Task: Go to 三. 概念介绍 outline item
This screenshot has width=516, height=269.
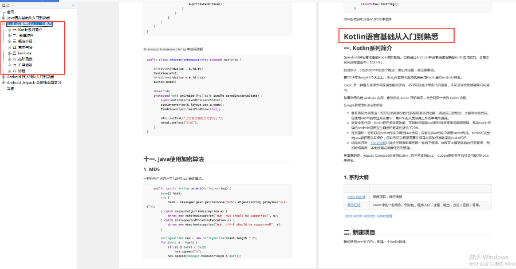Action: click(22, 41)
